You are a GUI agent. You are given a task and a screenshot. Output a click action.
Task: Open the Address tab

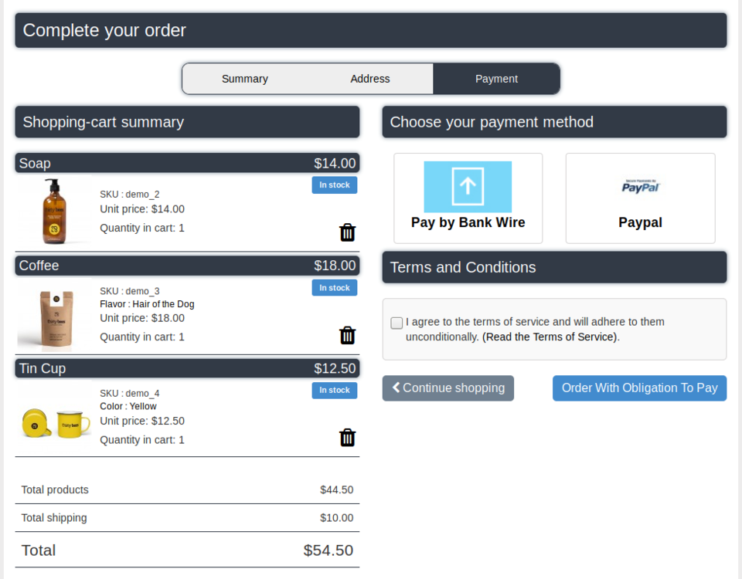pos(369,78)
